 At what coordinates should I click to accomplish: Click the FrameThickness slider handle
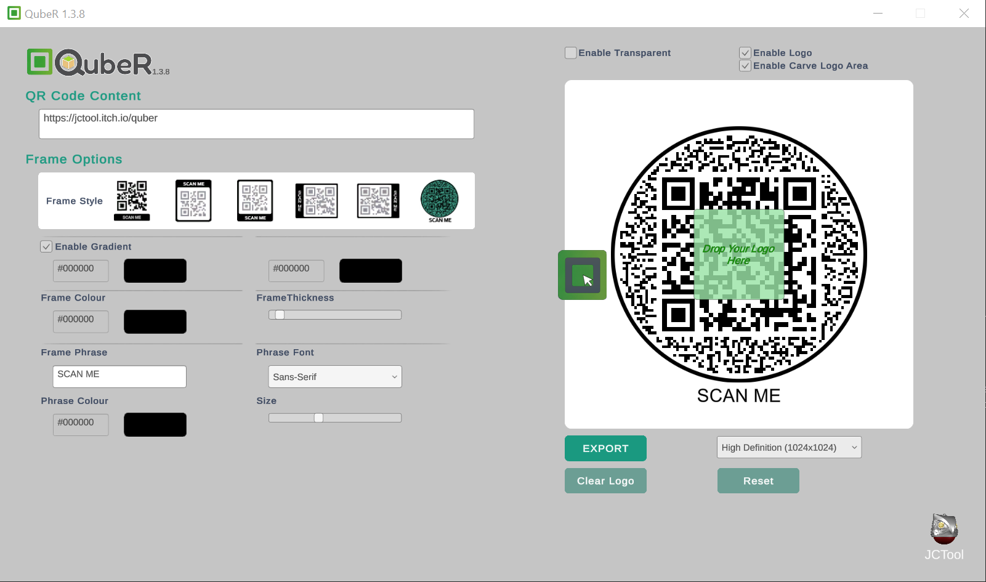click(280, 315)
